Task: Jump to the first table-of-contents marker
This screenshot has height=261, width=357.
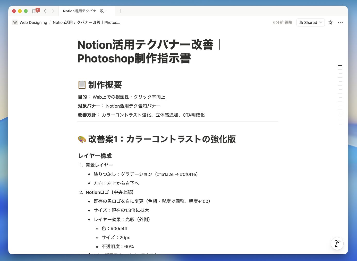Action: pyautogui.click(x=340, y=66)
